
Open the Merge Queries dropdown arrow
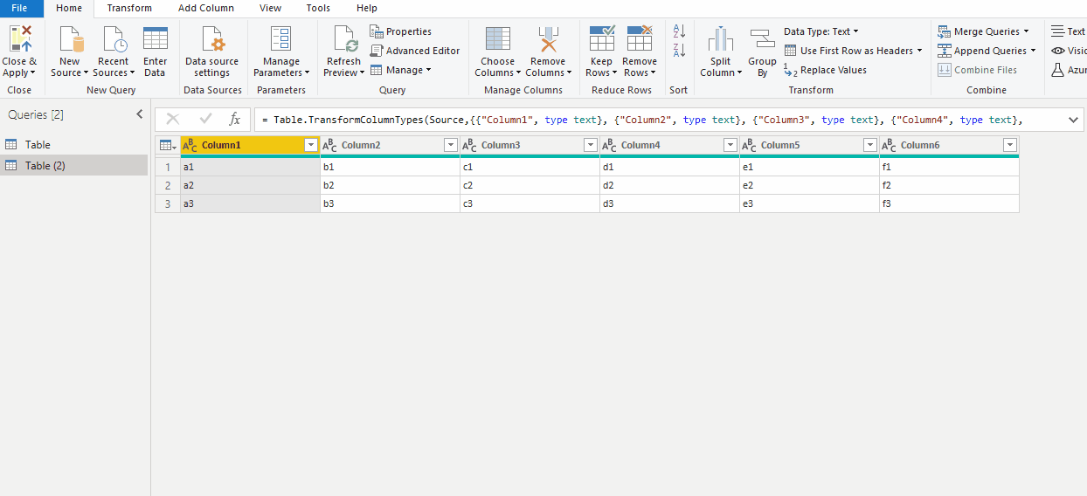1026,31
